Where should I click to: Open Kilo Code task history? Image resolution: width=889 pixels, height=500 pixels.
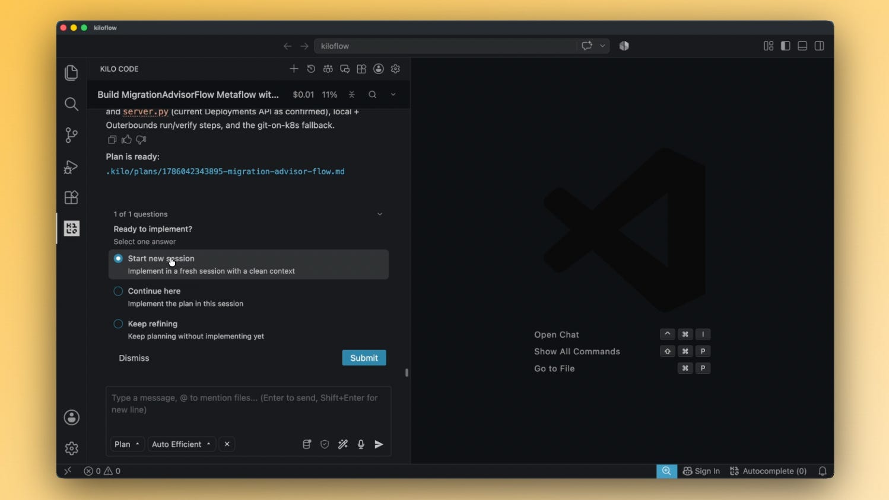(x=311, y=69)
